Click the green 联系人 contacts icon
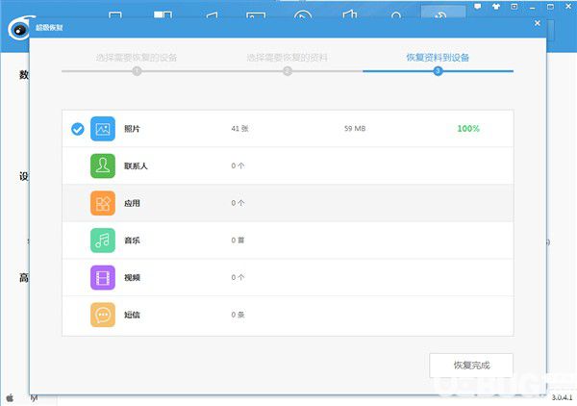Viewport: 577px width, 406px height. (x=103, y=166)
